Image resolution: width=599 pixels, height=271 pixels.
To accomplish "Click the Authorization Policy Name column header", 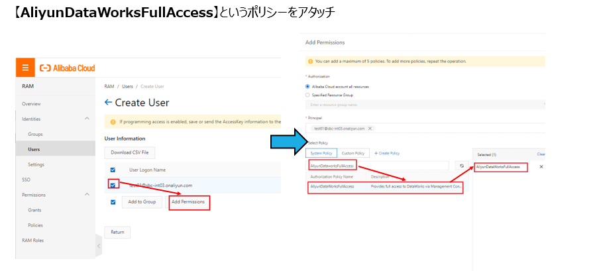I will tap(331, 177).
